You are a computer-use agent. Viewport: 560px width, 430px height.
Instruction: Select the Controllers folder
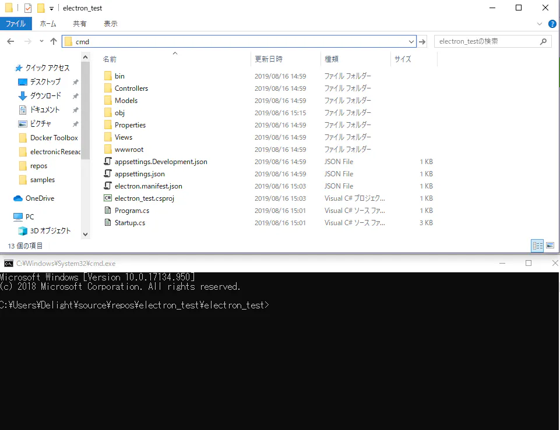pyautogui.click(x=131, y=88)
